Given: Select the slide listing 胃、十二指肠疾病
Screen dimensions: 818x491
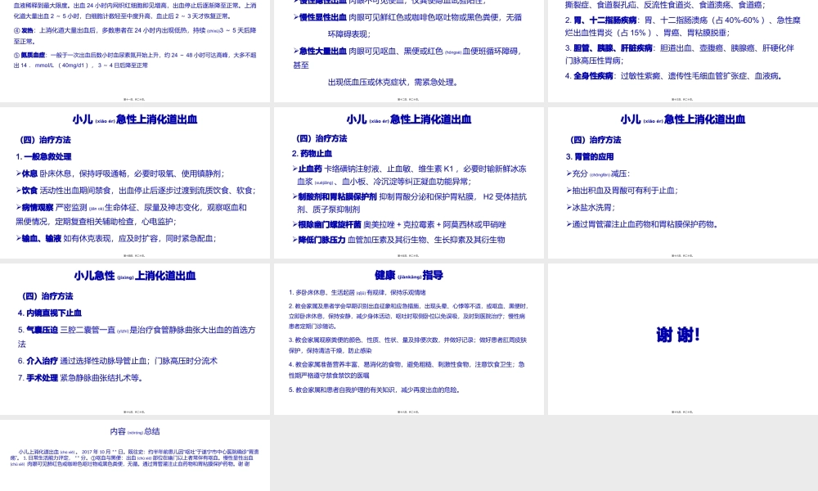Looking at the screenshot, I should pos(681,49).
